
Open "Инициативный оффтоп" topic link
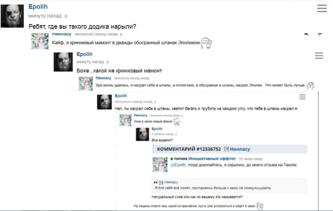pyautogui.click(x=212, y=158)
